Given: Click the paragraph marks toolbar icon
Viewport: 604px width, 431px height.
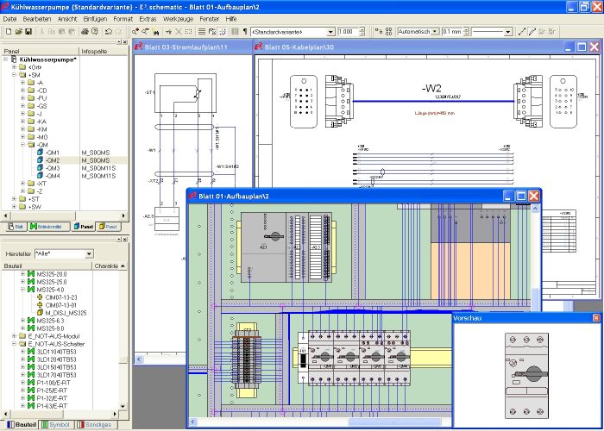Looking at the screenshot, I should point(244,32).
